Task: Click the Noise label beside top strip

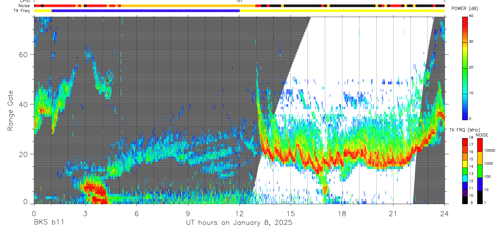Action: click(24, 6)
